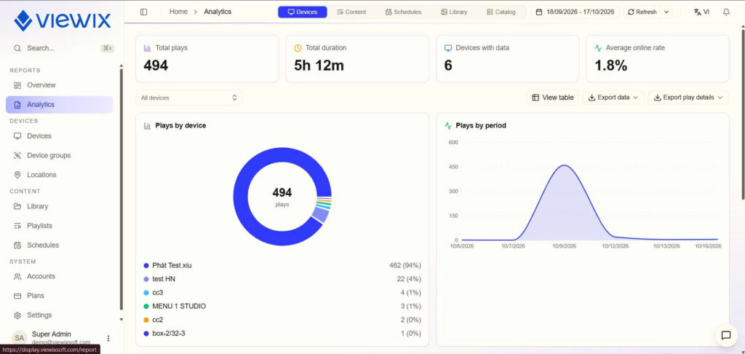Image resolution: width=745 pixels, height=354 pixels.
Task: Expand the Refresh options chevron
Action: pyautogui.click(x=666, y=12)
